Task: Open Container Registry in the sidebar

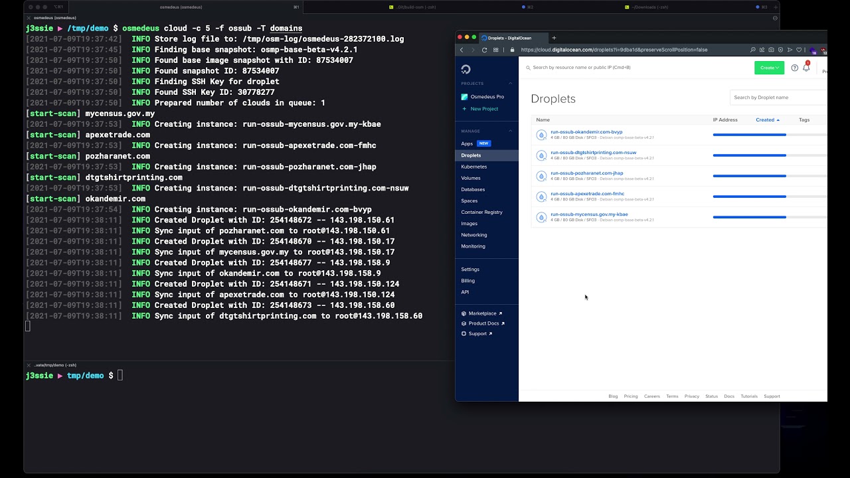Action: [481, 212]
